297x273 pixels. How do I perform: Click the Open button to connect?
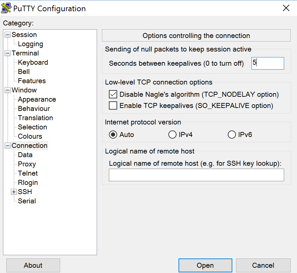(x=205, y=265)
